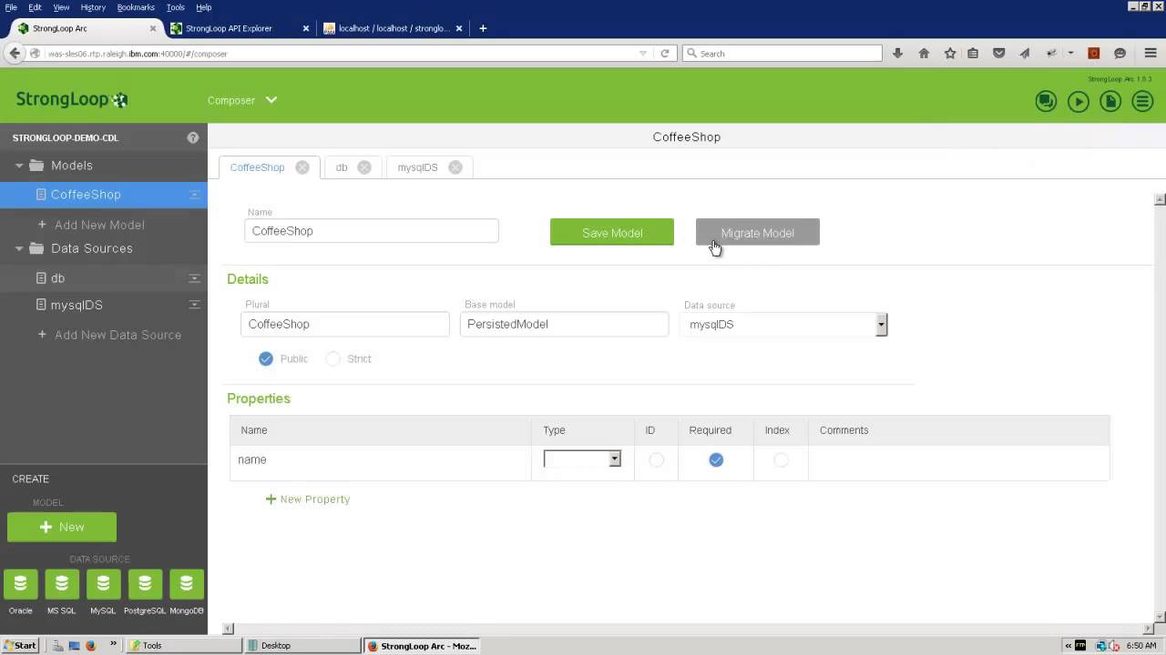Click the chat smiley icon in Firefox toolbar

point(1120,54)
